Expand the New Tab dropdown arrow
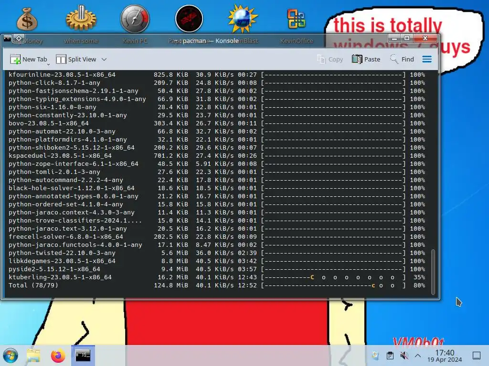Image resolution: width=489 pixels, height=366 pixels. tap(48, 64)
